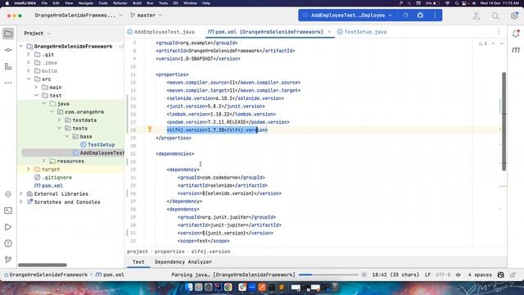This screenshot has width=524, height=295.
Task: Click pom.xml in navigation bar
Action: pos(110,275)
